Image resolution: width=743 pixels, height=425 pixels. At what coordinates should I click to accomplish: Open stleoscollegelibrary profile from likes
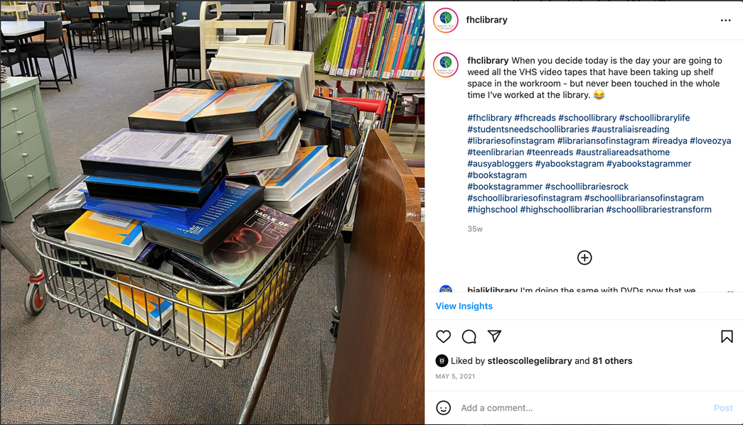(x=529, y=360)
